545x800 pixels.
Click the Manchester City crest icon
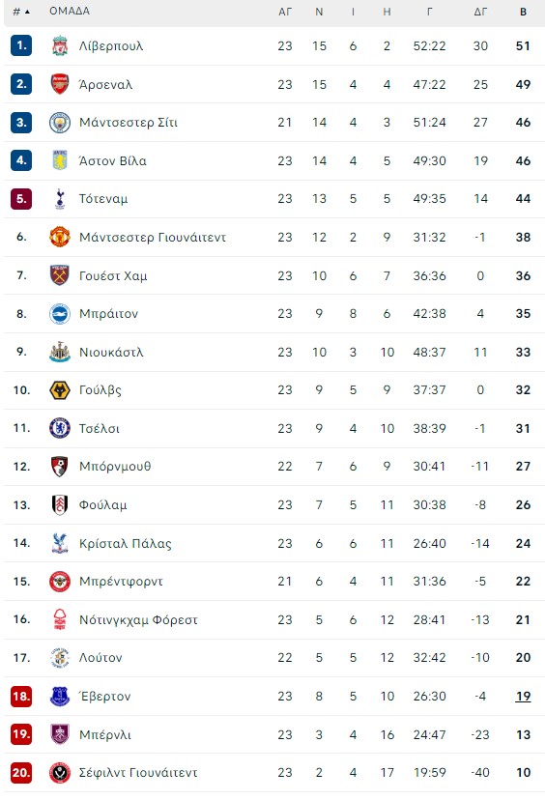pyautogui.click(x=60, y=123)
